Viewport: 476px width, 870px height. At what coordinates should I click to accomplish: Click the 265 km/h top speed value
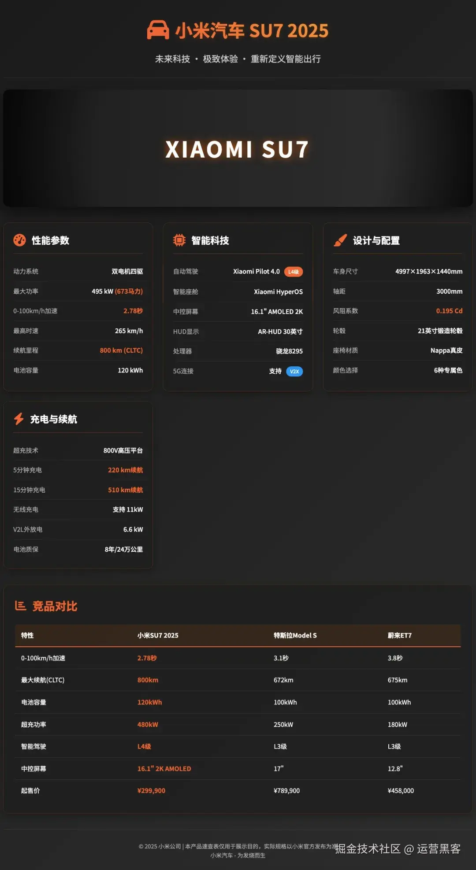click(x=129, y=331)
